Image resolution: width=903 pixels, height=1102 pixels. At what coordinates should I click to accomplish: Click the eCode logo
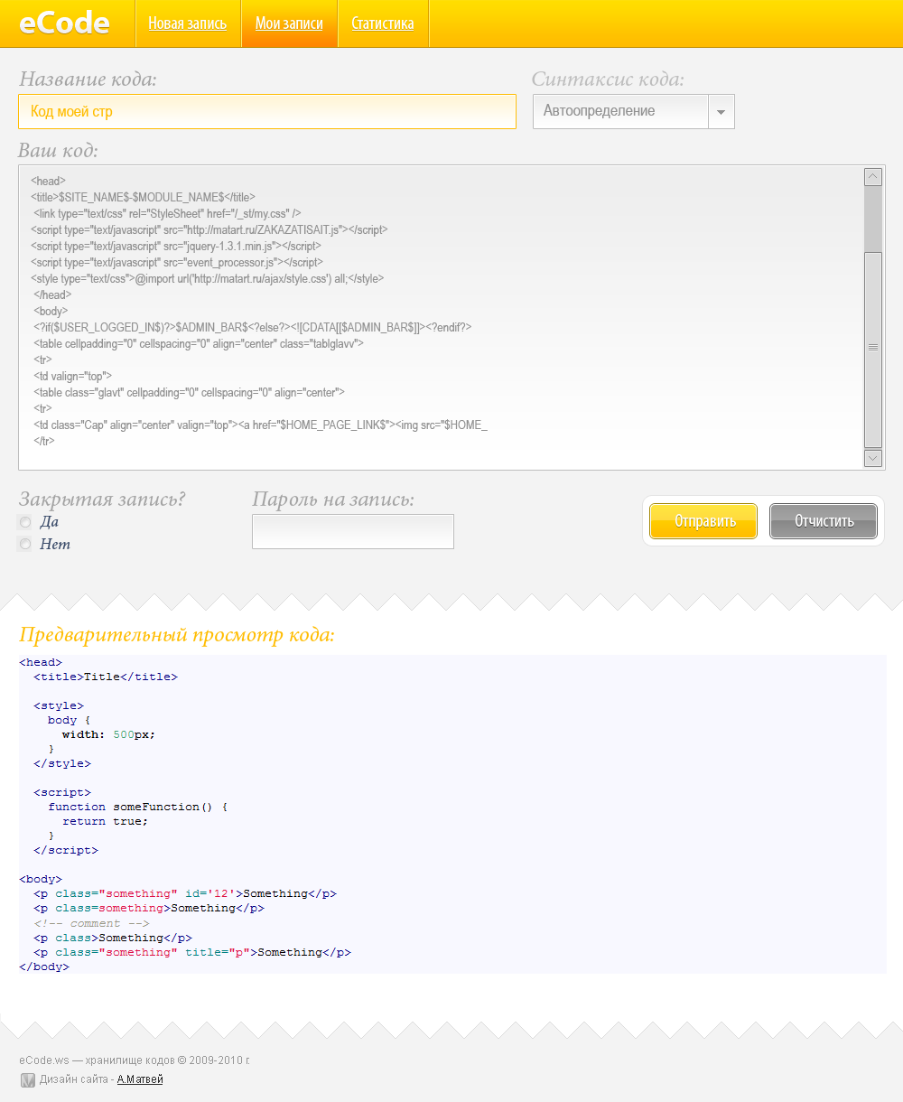click(64, 23)
